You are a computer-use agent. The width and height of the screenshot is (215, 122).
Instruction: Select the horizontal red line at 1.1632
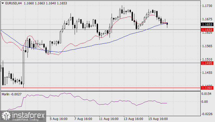[x=101, y=29]
